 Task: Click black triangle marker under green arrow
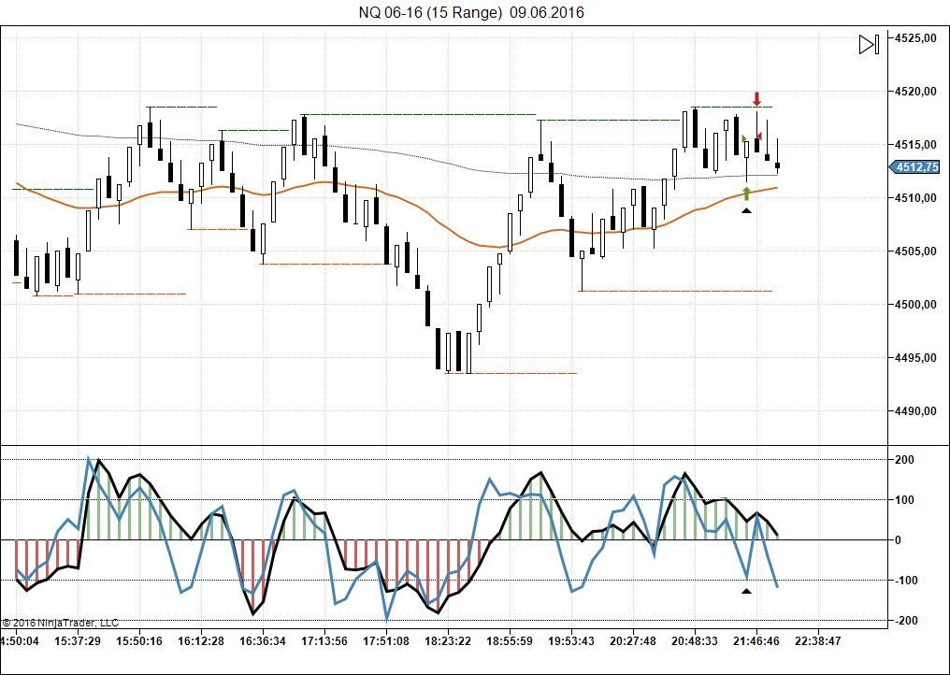[x=746, y=210]
